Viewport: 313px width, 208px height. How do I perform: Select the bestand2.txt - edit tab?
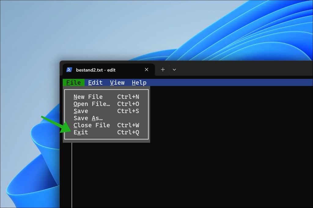coord(109,70)
